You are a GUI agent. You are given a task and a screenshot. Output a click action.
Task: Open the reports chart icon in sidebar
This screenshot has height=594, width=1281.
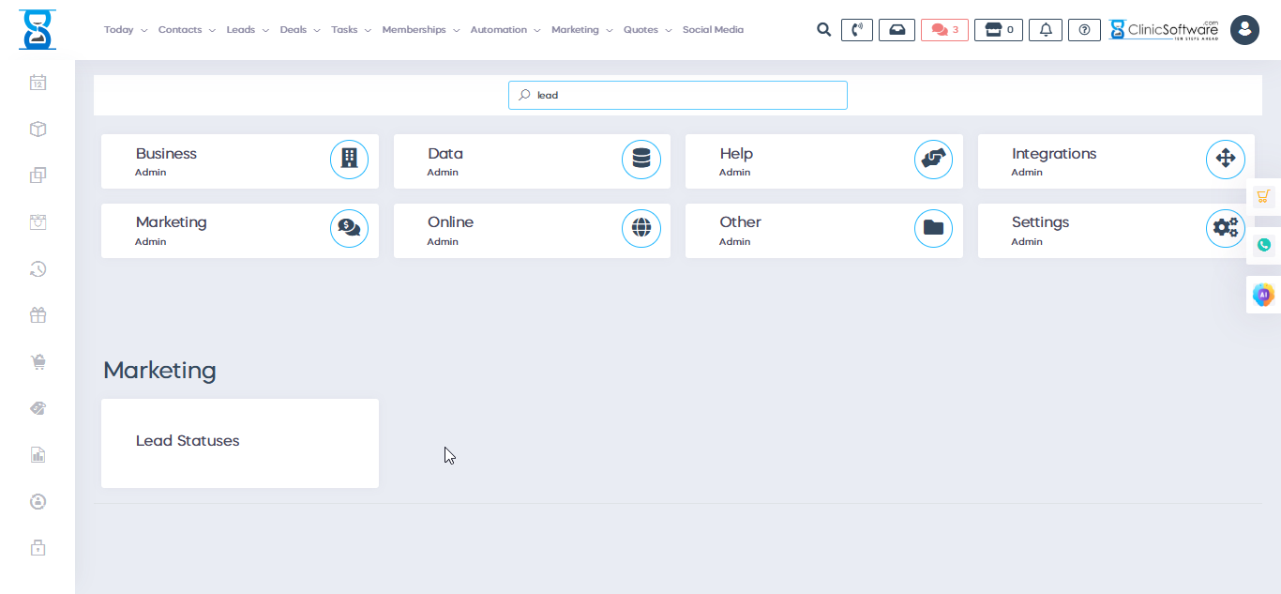(x=38, y=455)
